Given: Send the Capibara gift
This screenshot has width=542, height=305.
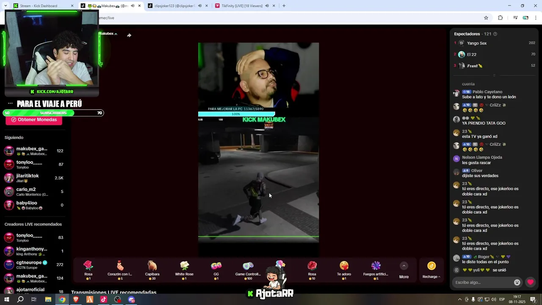Looking at the screenshot, I should point(152,270).
